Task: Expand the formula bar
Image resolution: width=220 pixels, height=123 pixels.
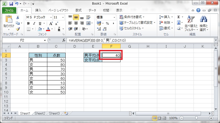Action: point(216,40)
